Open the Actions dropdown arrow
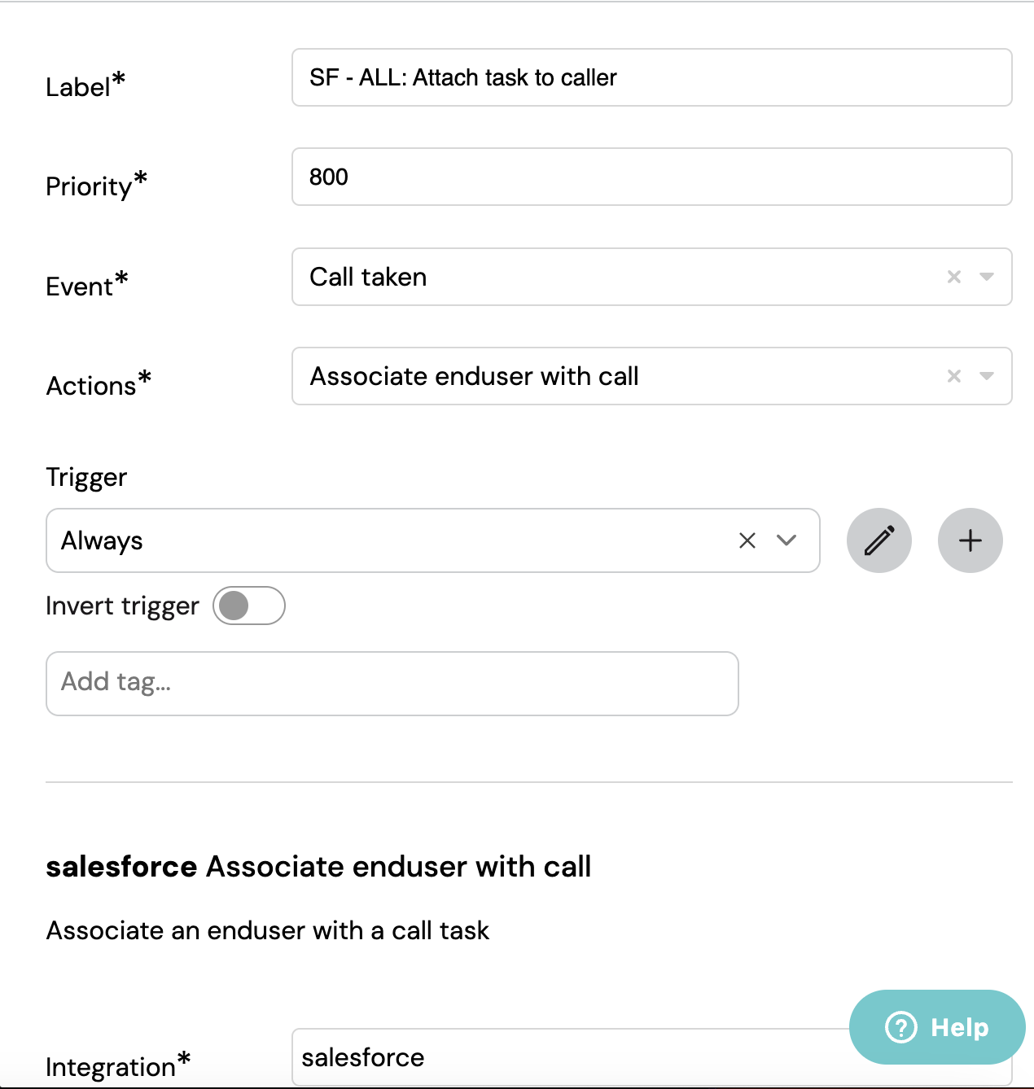Image resolution: width=1034 pixels, height=1089 pixels. click(x=987, y=376)
